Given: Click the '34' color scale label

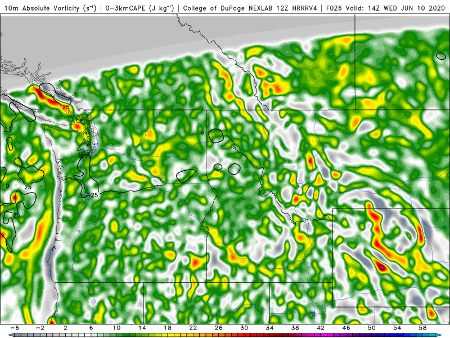Looking at the screenshot, I should pyautogui.click(x=270, y=328).
